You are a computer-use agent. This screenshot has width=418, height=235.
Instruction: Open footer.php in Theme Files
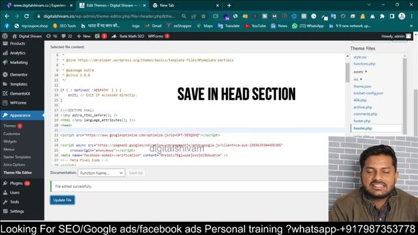pos(362,121)
